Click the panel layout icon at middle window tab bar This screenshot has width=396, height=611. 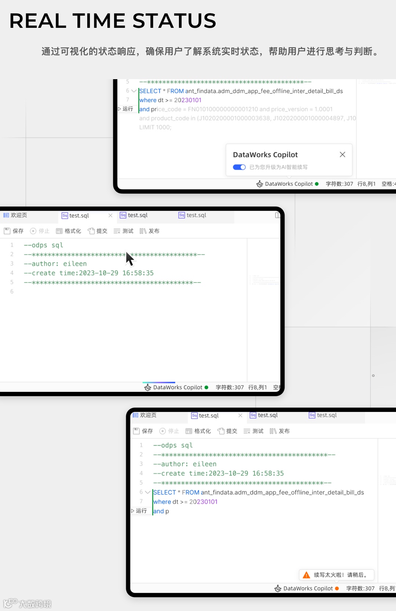click(278, 216)
